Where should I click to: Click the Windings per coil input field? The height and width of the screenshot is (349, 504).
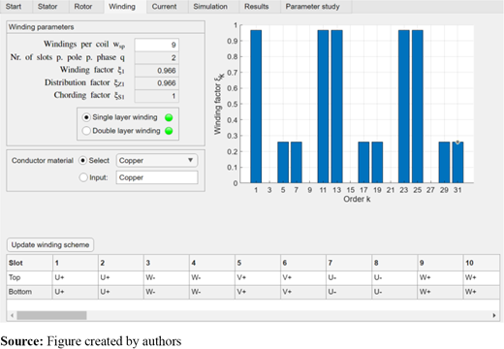click(x=157, y=45)
